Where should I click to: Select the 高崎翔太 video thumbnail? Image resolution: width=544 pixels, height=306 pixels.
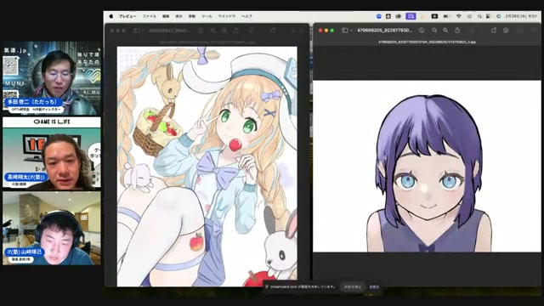coord(51,153)
